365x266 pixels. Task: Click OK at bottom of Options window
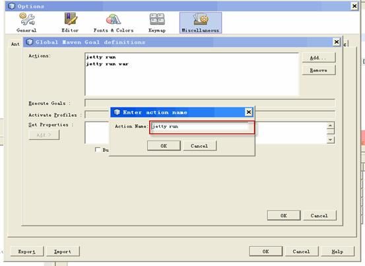click(266, 251)
